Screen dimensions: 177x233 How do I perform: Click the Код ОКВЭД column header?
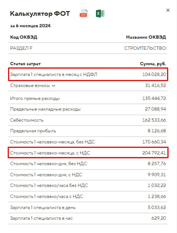point(24,37)
